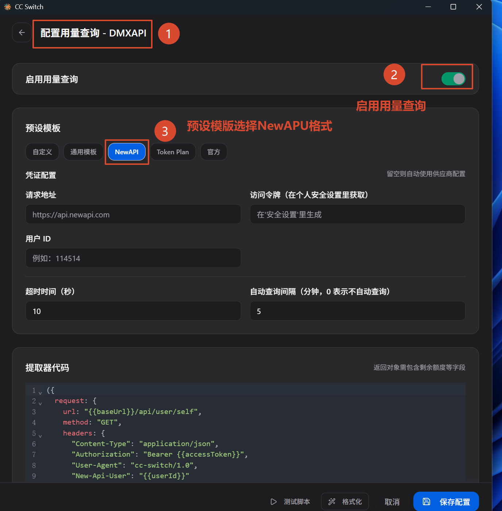Focus the 用户 ID input field
Image resolution: width=502 pixels, height=511 pixels.
(133, 258)
